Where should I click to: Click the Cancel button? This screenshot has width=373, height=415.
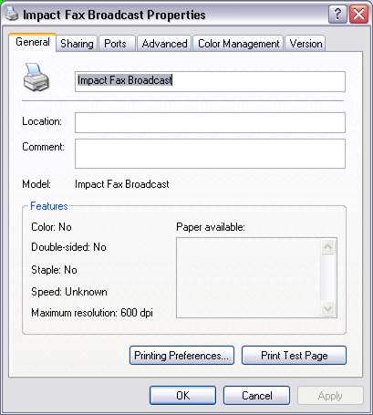(x=256, y=396)
